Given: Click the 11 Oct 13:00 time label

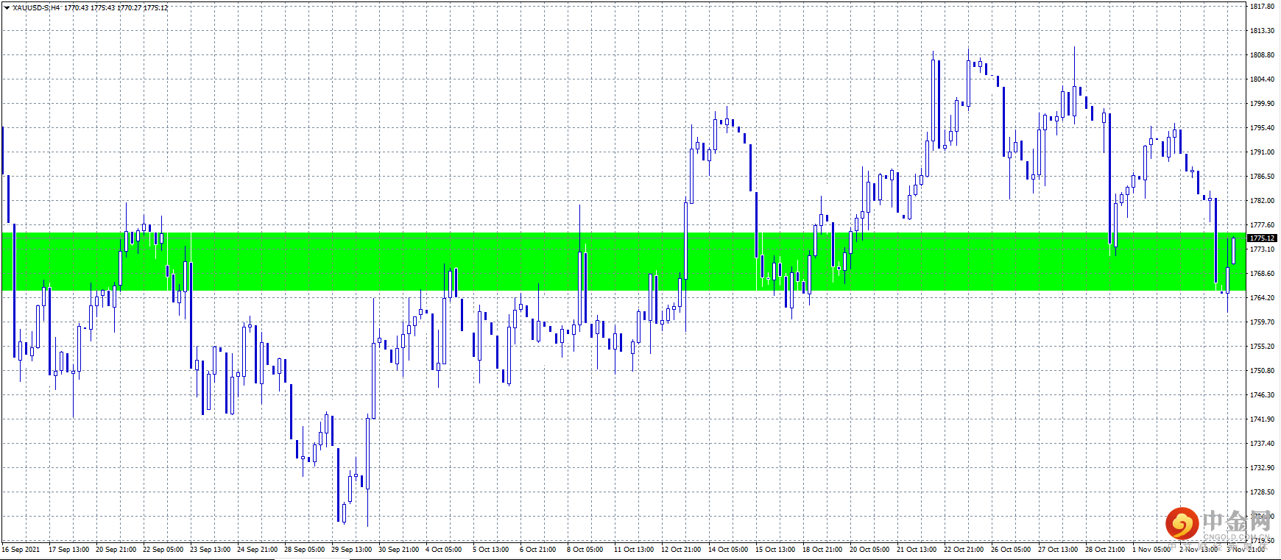Looking at the screenshot, I should (x=634, y=550).
